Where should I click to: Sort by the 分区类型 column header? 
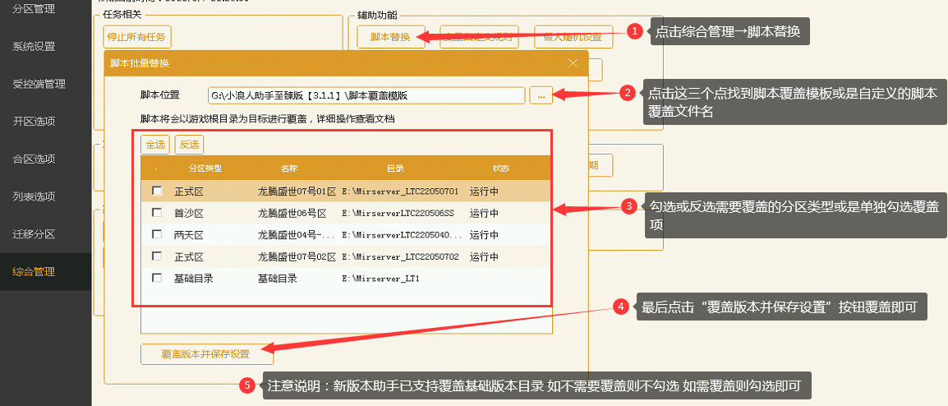(205, 168)
